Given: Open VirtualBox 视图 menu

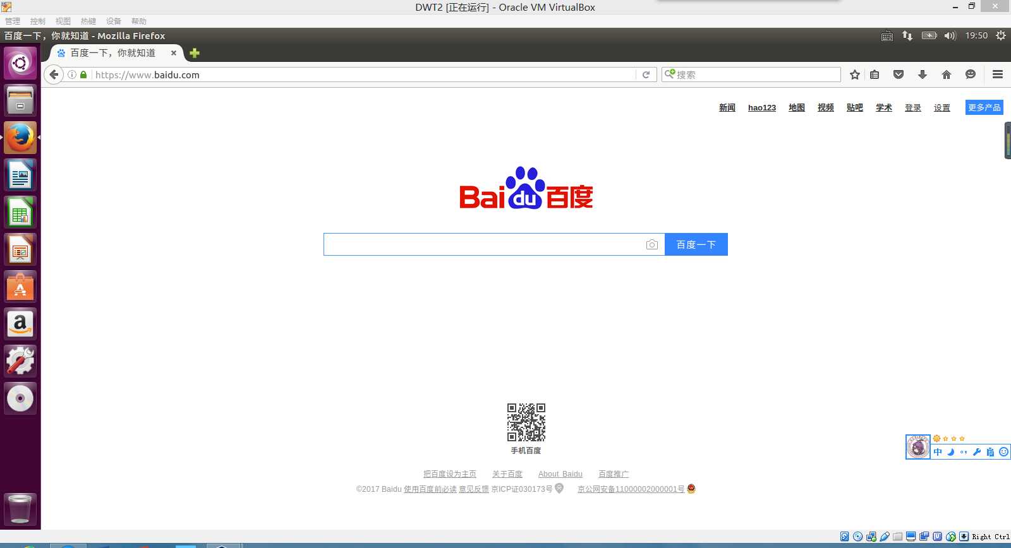Looking at the screenshot, I should [63, 21].
